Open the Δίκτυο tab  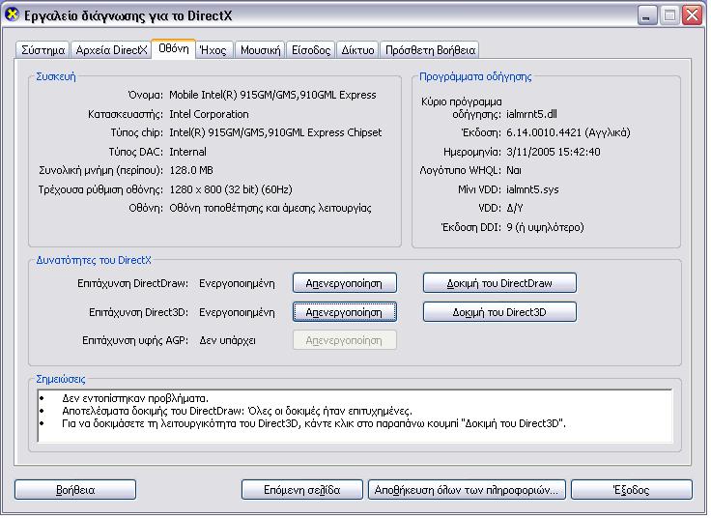[357, 50]
